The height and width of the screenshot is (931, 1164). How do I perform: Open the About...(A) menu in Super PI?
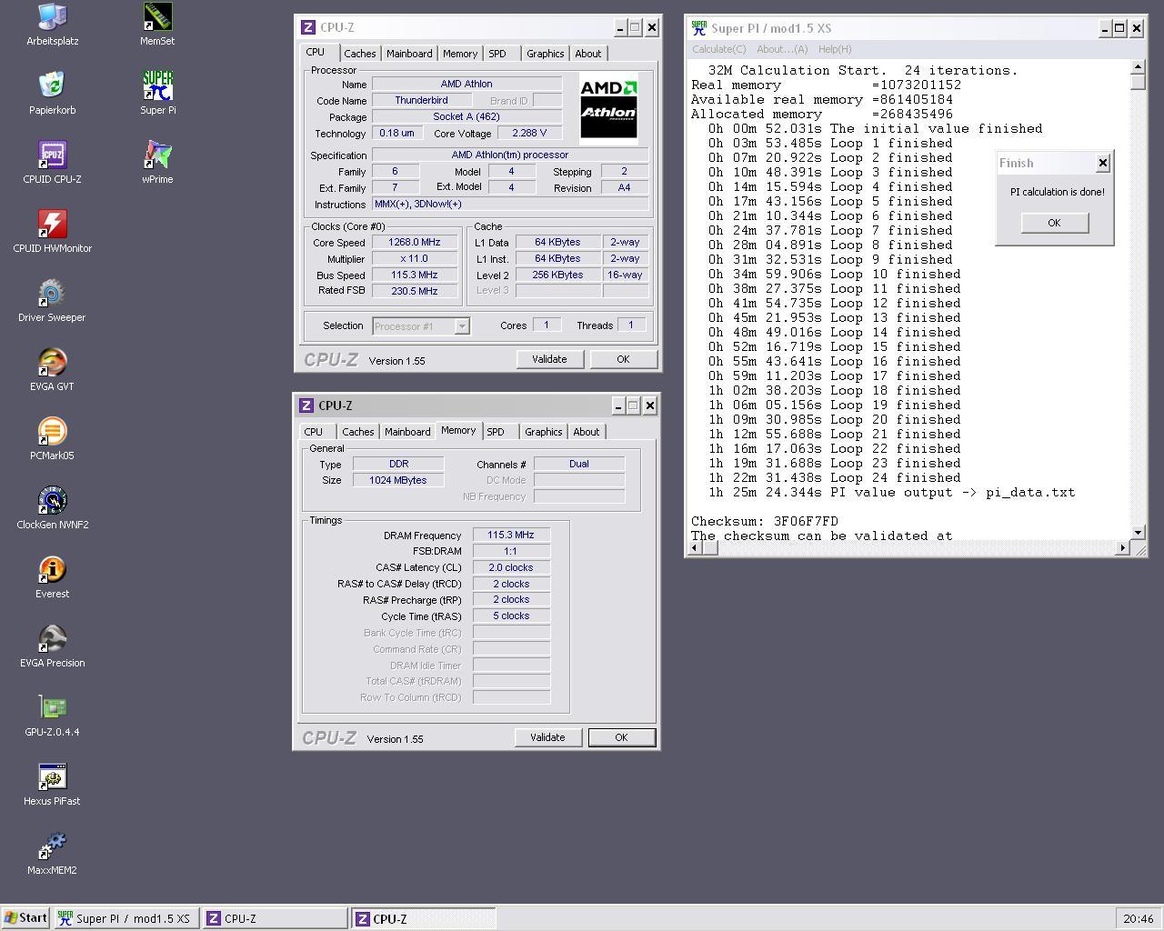782,49
